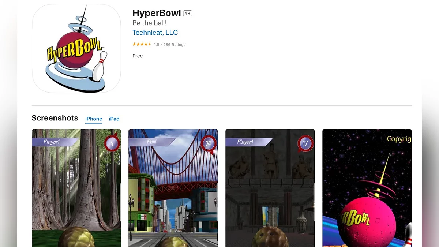Screen dimensions: 439x247
Task: Open the Technicat, LLC developer link
Action: pos(155,33)
